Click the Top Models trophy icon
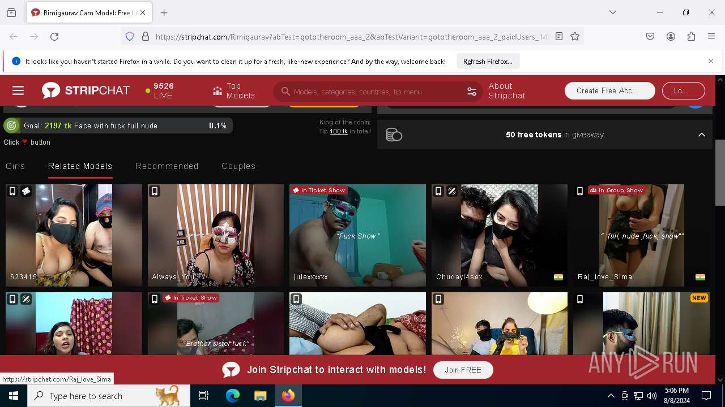 click(x=217, y=91)
